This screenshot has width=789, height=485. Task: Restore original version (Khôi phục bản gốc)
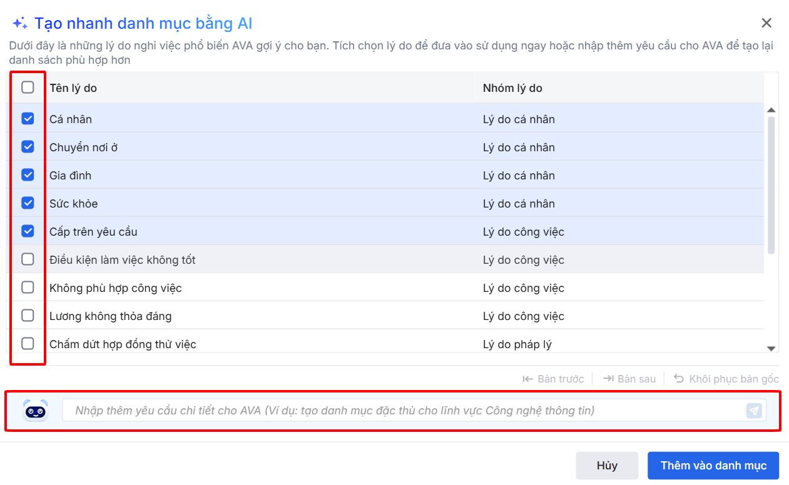tap(726, 379)
